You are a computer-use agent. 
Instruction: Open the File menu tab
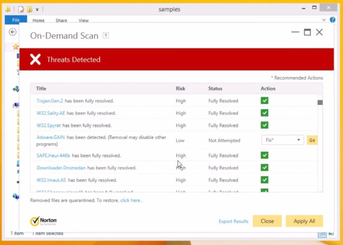coord(16,20)
